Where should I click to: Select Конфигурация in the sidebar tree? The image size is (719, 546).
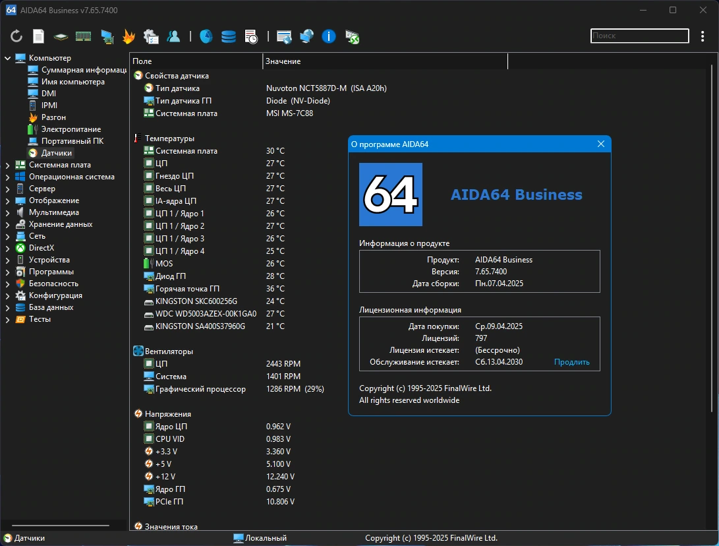point(49,295)
